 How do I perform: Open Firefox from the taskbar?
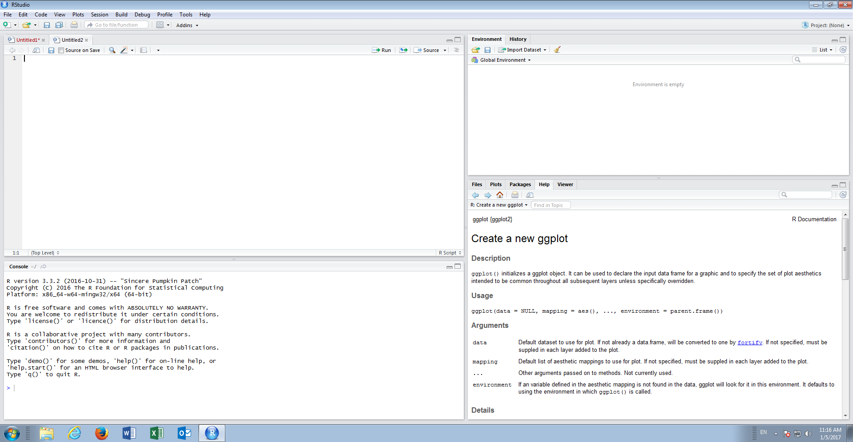[x=102, y=433]
